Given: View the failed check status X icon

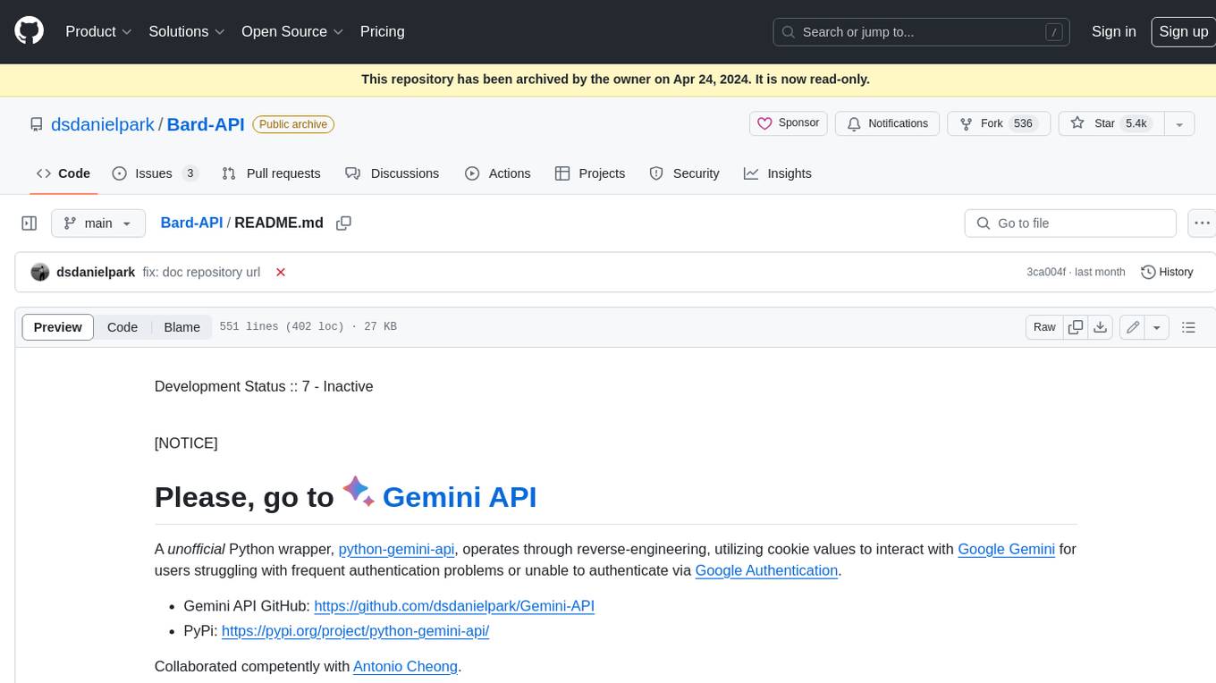Looking at the screenshot, I should point(281,272).
